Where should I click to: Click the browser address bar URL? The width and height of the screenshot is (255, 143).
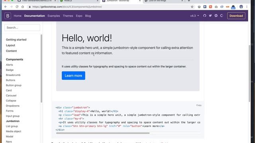click(x=67, y=7)
